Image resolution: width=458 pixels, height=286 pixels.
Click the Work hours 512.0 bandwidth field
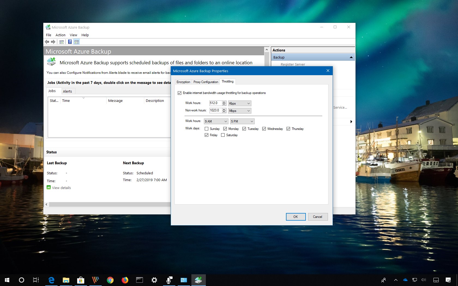pos(215,103)
